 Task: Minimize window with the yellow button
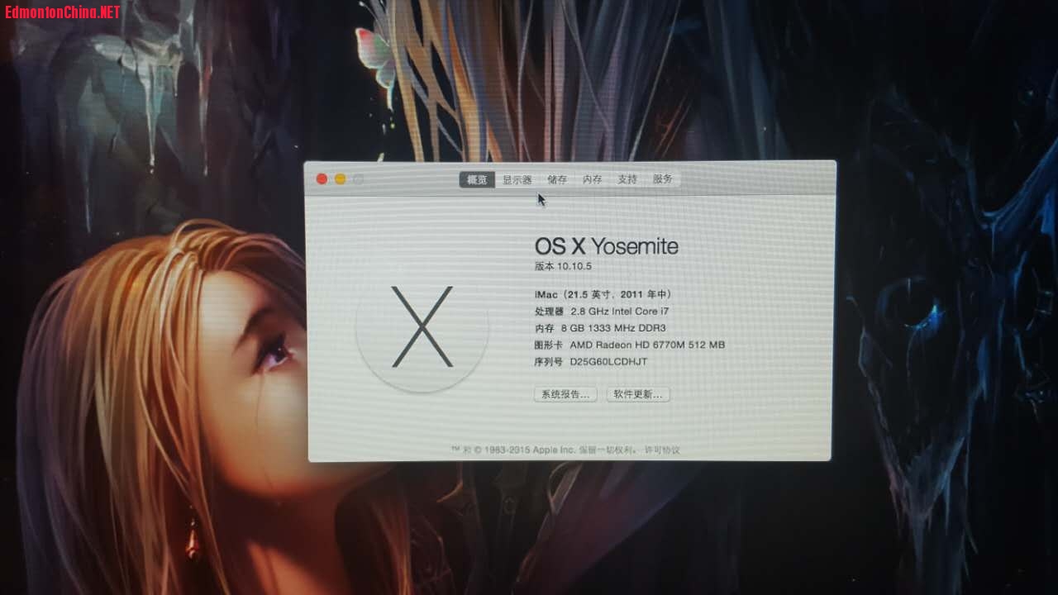341,179
